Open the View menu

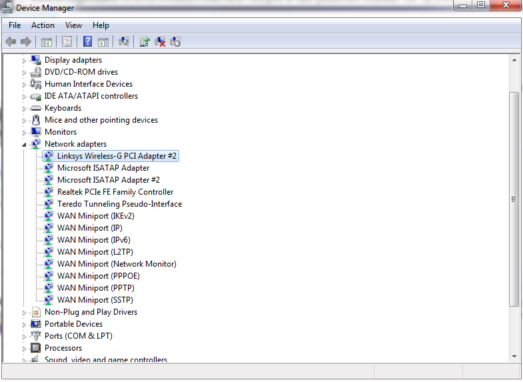[73, 25]
